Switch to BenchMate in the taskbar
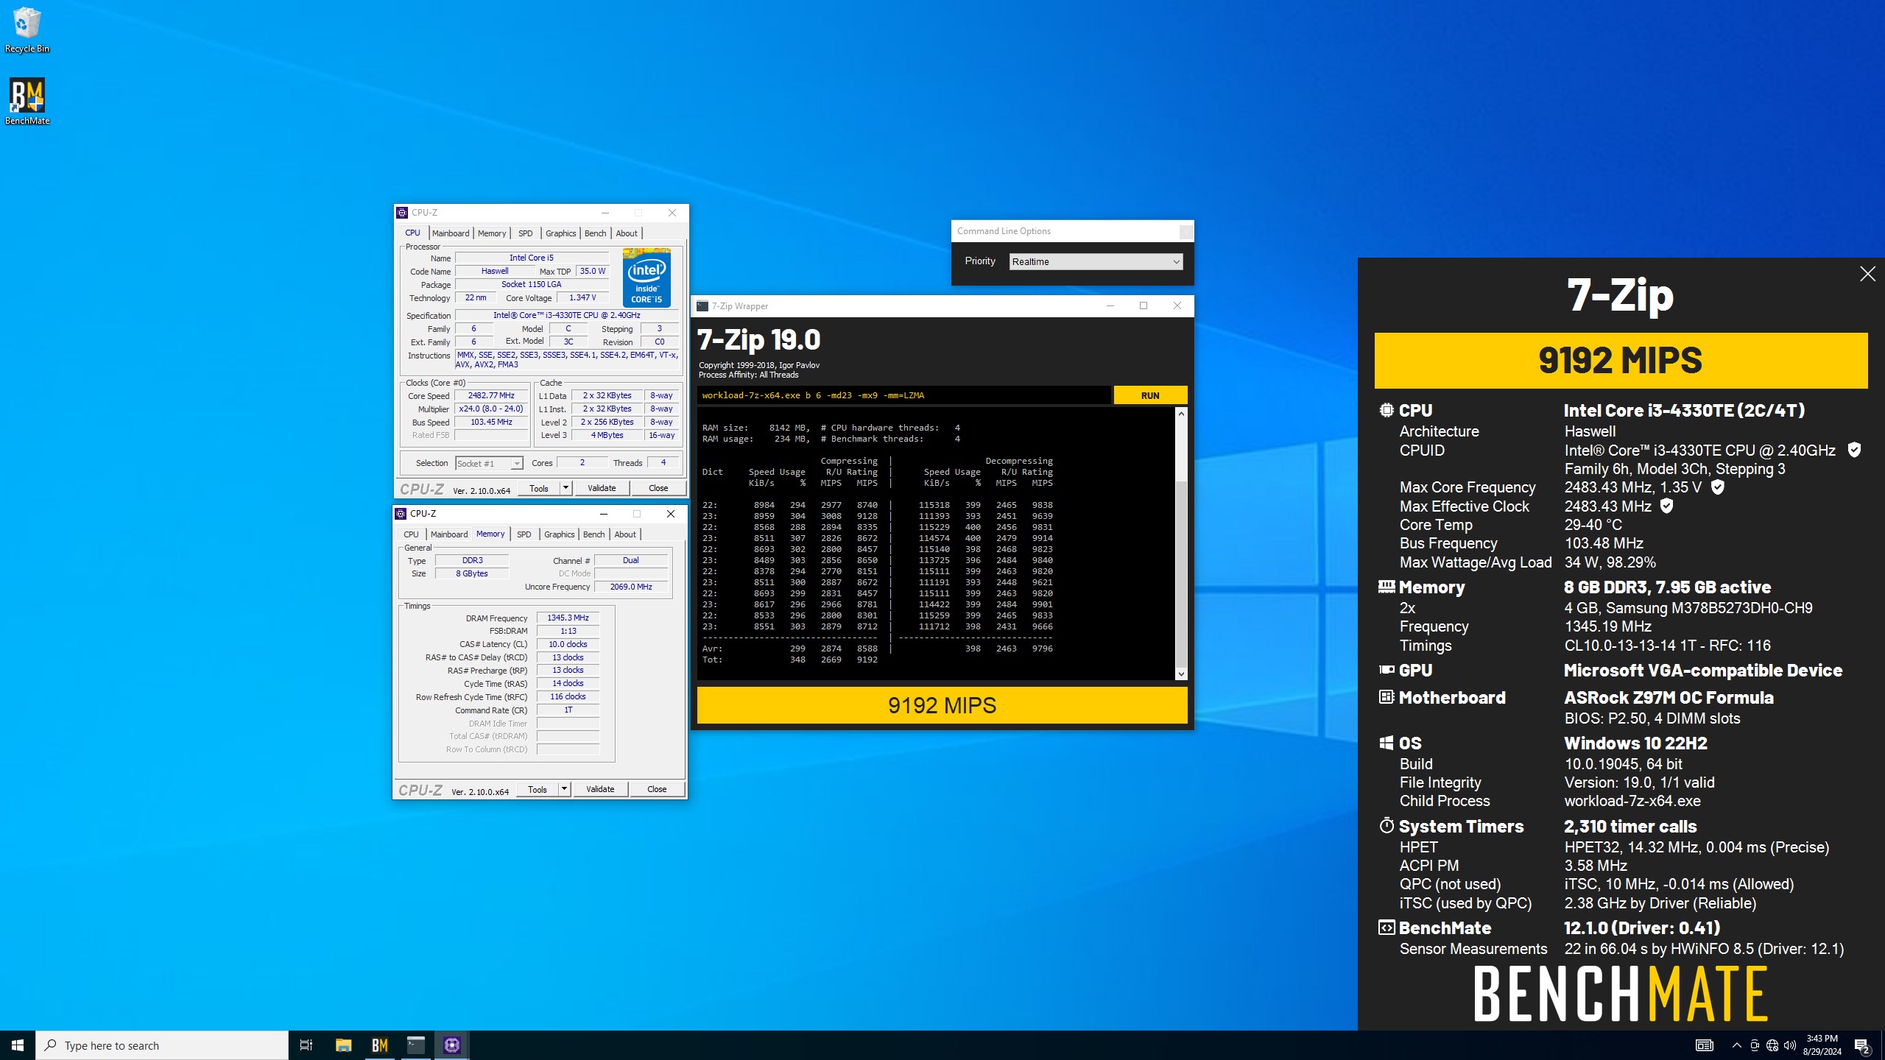Image resolution: width=1885 pixels, height=1060 pixels. pos(380,1045)
